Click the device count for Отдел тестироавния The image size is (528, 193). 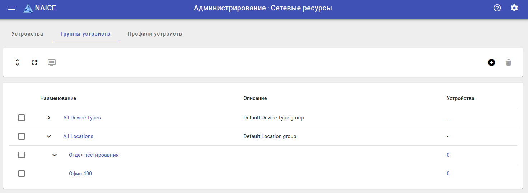(448, 155)
